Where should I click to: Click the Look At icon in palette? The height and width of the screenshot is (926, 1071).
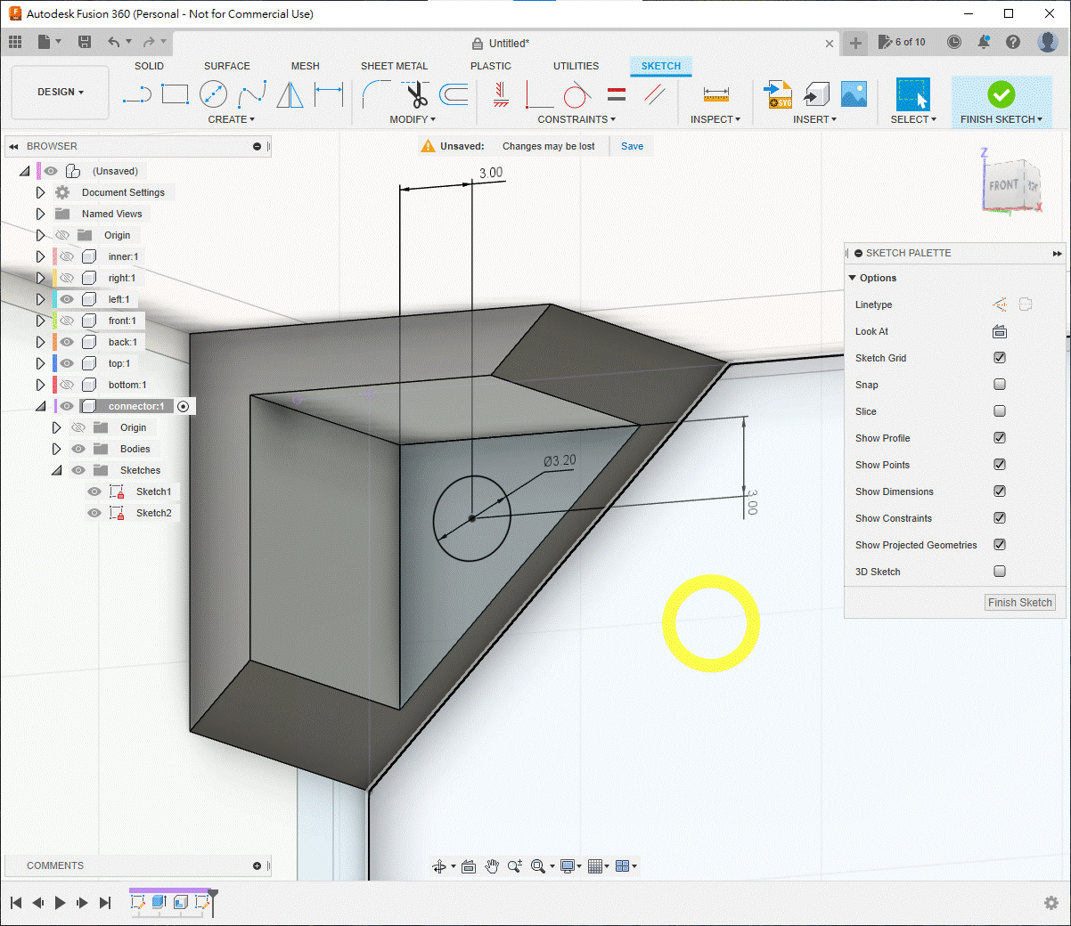coord(1000,331)
